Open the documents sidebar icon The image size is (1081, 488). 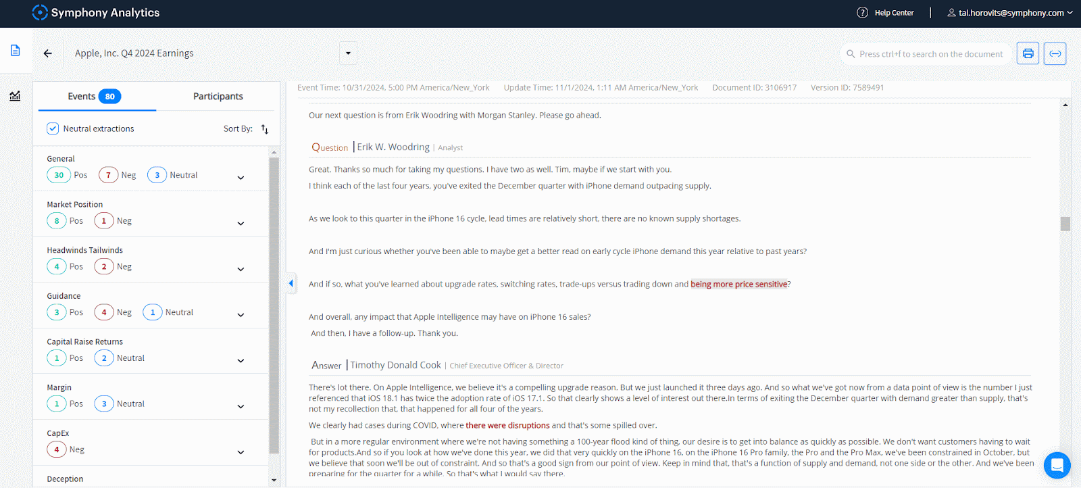tap(15, 51)
